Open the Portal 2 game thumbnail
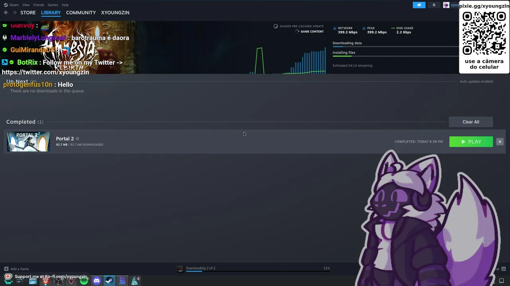 pos(28,142)
